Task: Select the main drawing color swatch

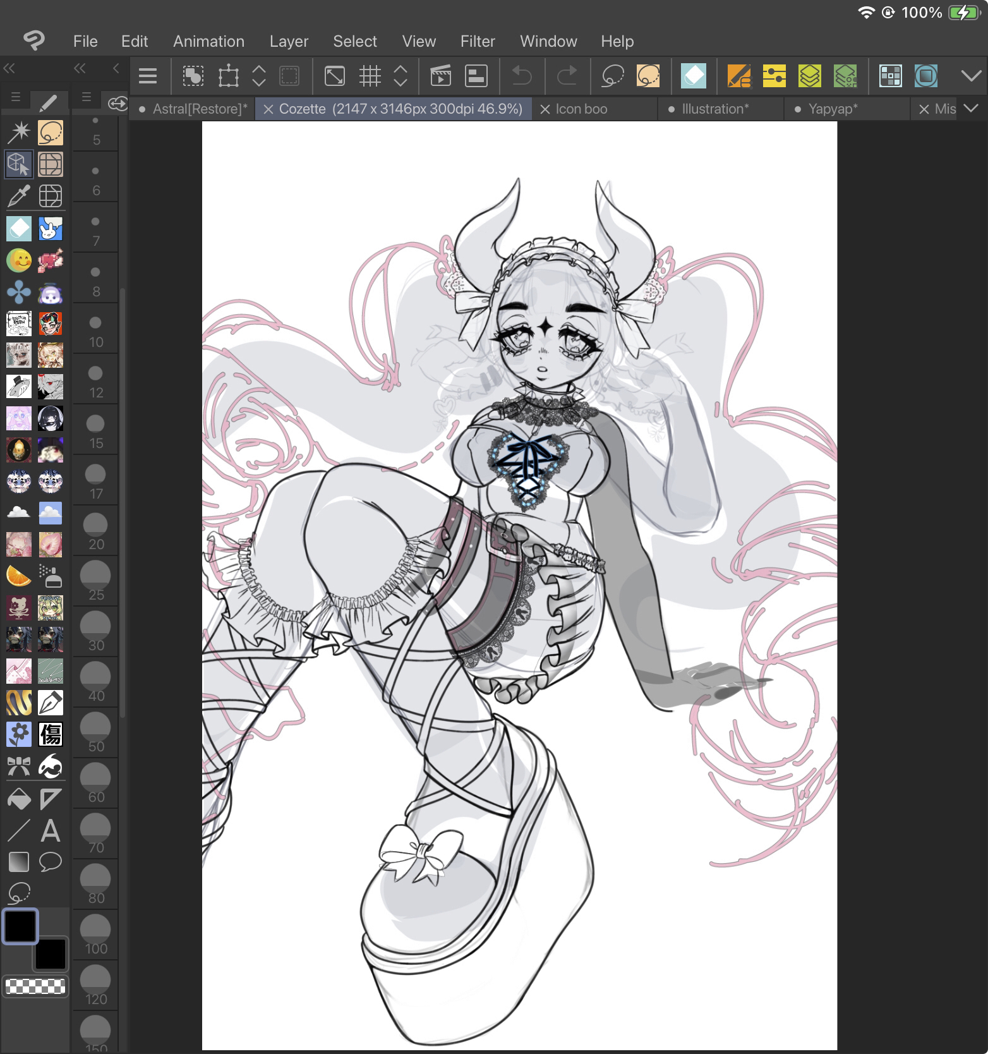Action: 20,926
